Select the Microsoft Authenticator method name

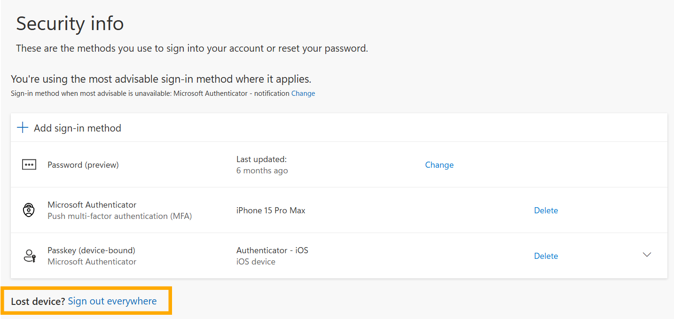pyautogui.click(x=92, y=205)
